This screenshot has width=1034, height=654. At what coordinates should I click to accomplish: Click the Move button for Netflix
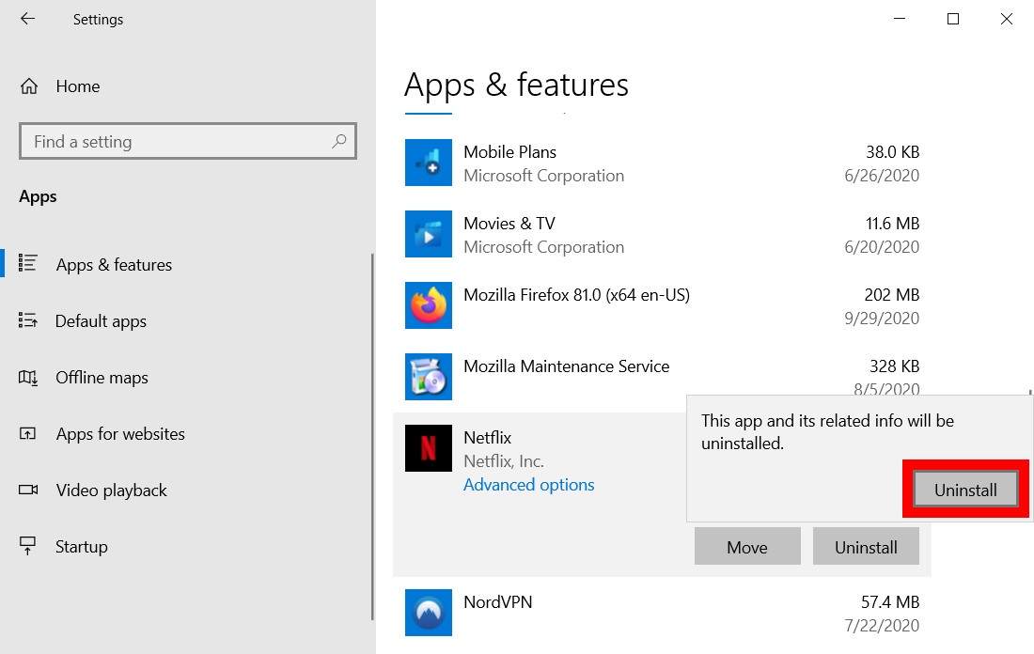747,546
